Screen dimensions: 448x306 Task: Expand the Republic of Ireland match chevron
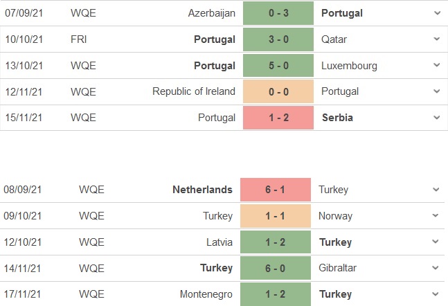click(x=436, y=91)
